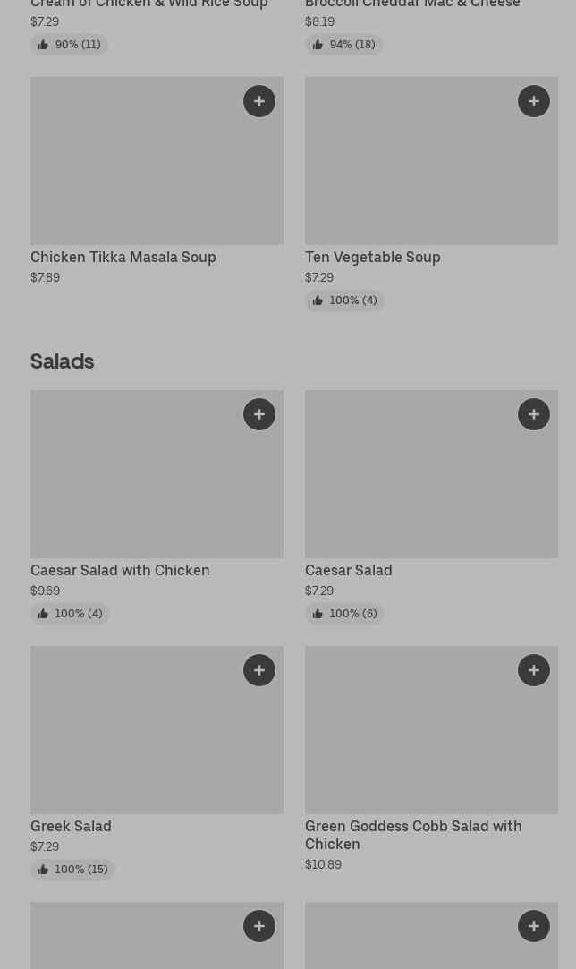Screen dimensions: 576x969
Task: Add Green Goddess Cobb Salad to cart
Action: 534,670
